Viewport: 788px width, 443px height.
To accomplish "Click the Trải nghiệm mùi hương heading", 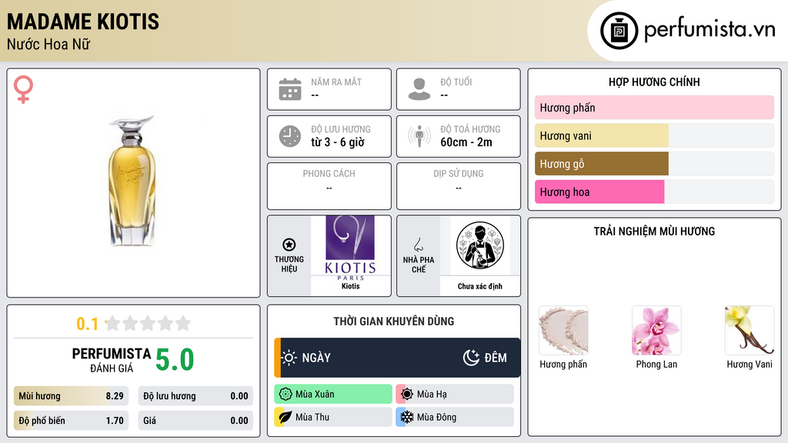I will [x=654, y=231].
